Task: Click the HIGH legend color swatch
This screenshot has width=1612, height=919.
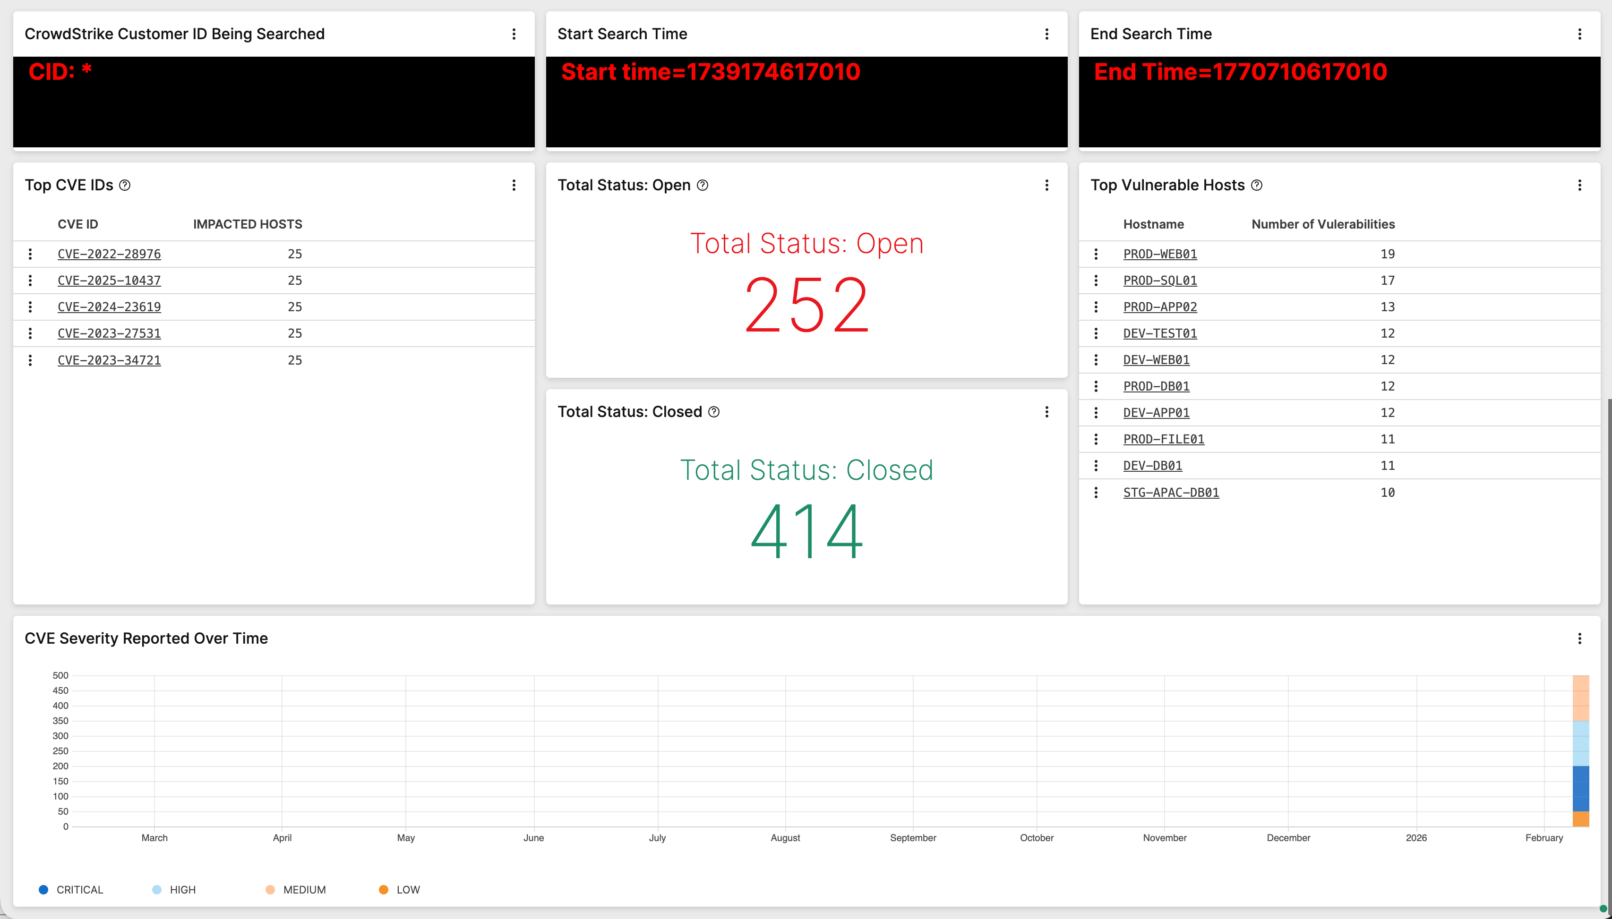Action: (155, 889)
